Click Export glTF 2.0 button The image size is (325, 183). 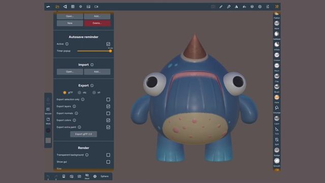point(83,134)
